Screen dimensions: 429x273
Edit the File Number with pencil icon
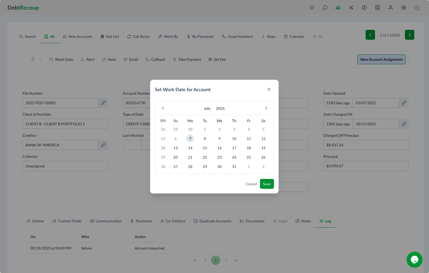click(103, 103)
